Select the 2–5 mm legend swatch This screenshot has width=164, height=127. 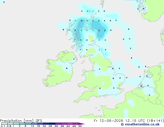pos(22,124)
